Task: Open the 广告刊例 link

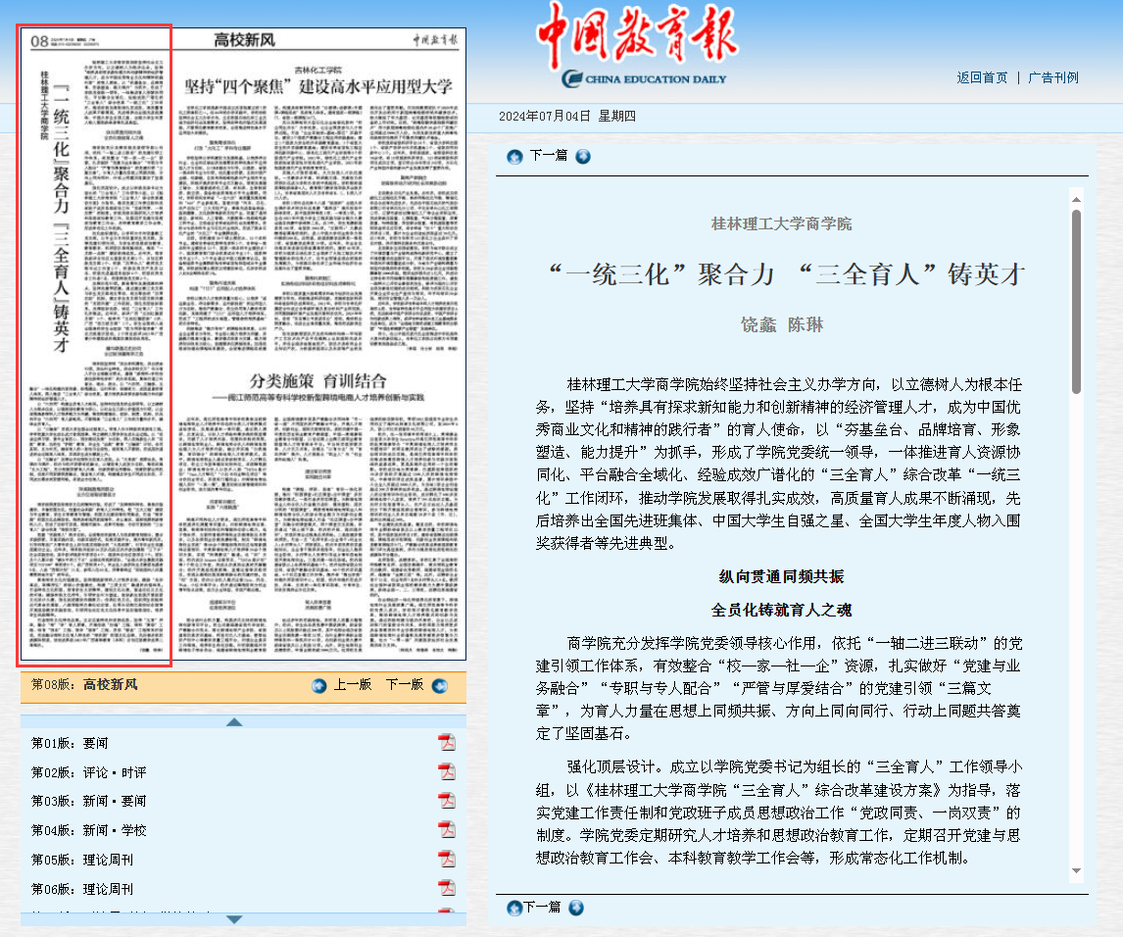Action: tap(1053, 77)
